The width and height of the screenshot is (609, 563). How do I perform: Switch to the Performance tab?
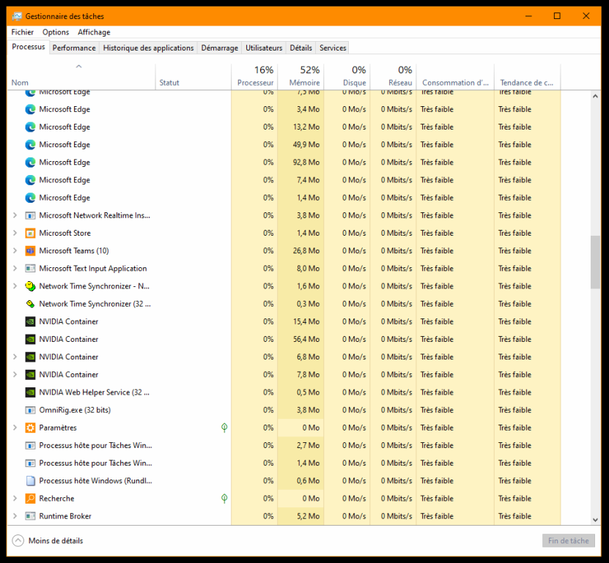tap(74, 48)
